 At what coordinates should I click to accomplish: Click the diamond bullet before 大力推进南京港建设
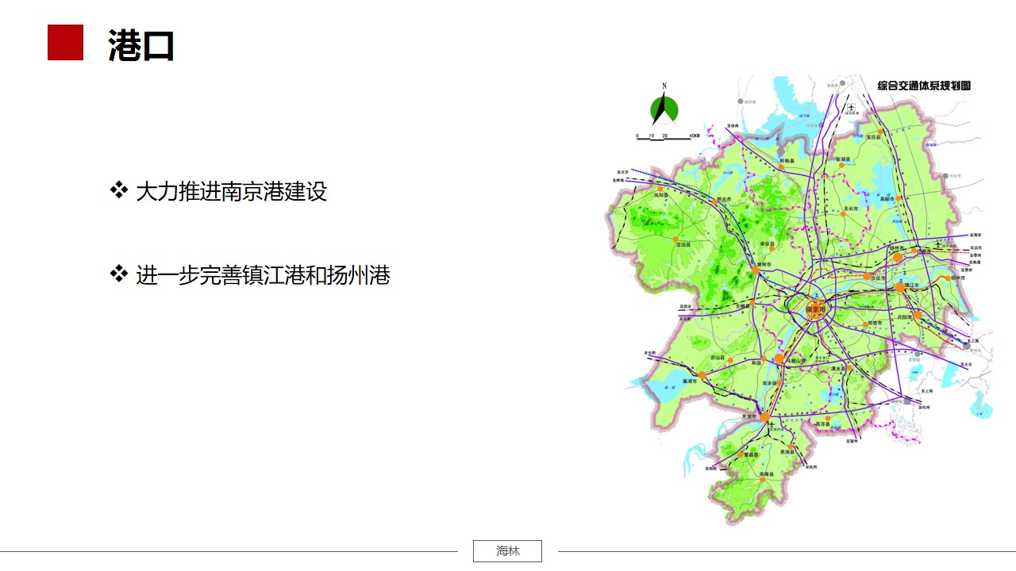coord(118,190)
